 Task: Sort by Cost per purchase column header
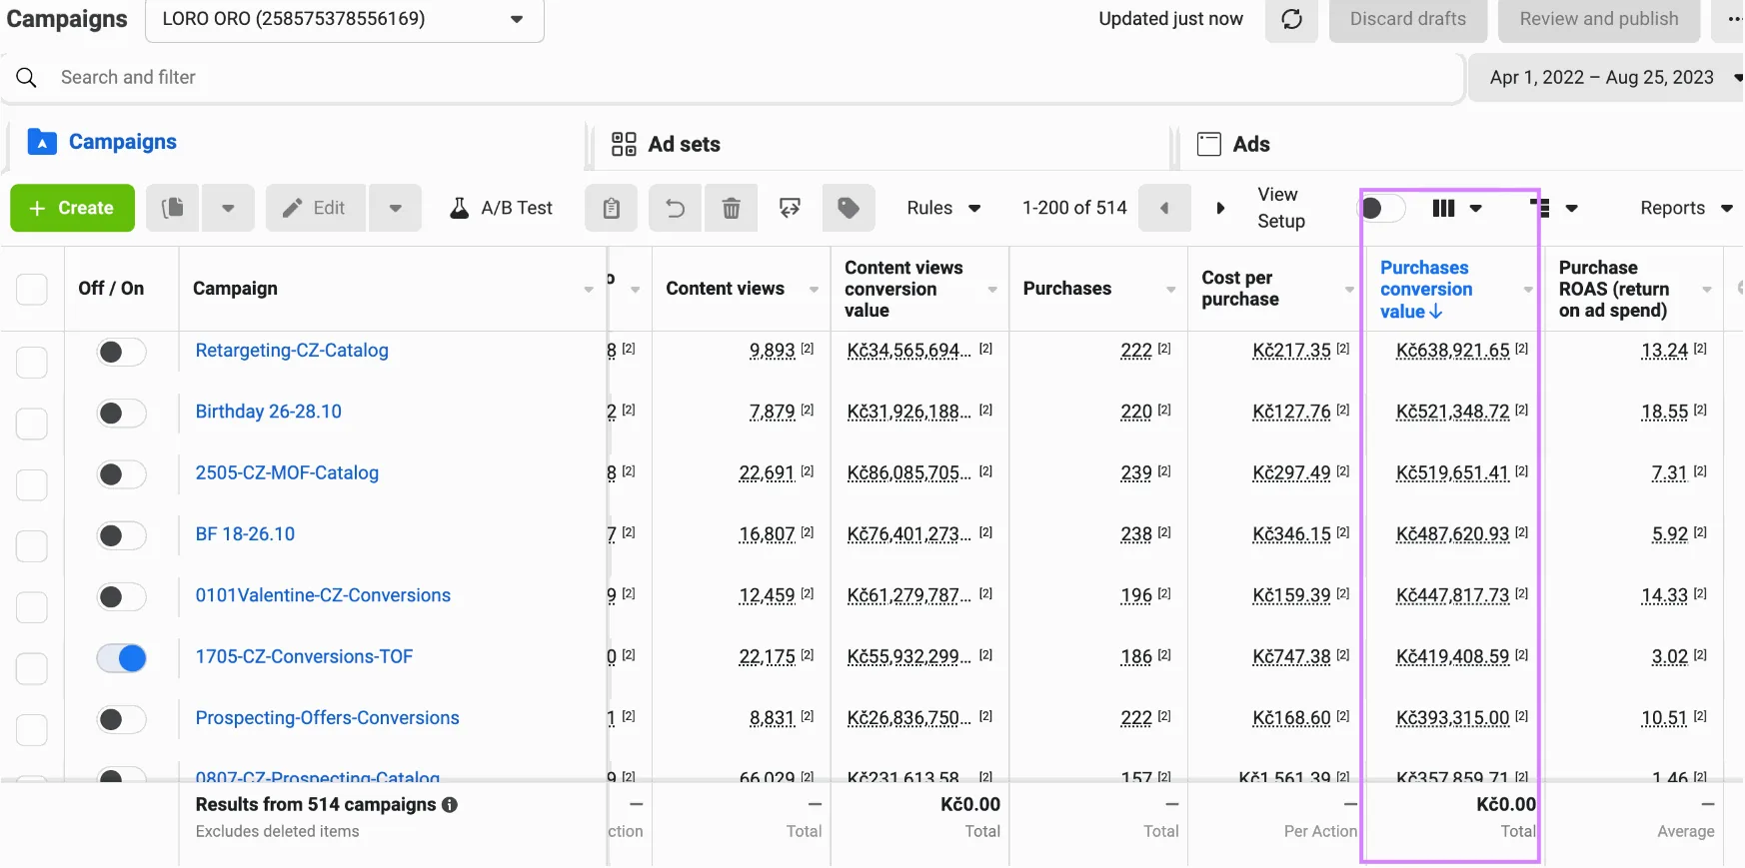point(1240,289)
